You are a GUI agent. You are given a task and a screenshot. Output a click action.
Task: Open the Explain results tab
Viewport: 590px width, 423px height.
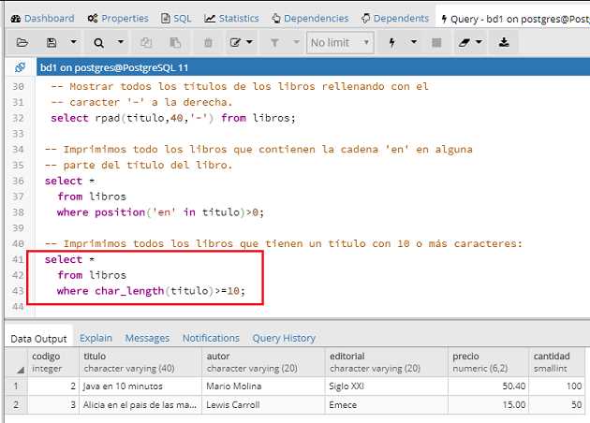point(96,338)
